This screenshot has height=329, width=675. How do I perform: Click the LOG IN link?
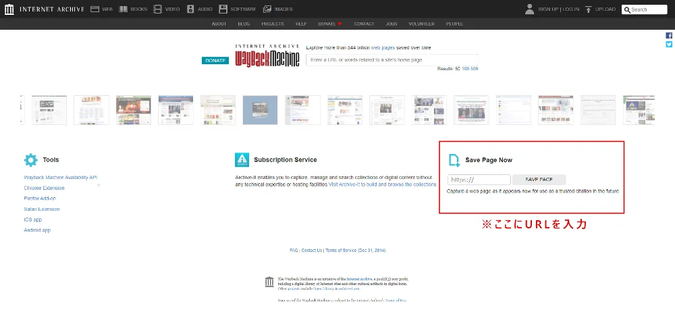click(571, 9)
